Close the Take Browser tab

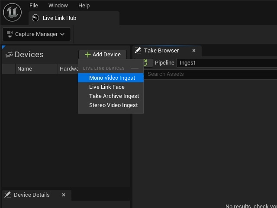194,51
